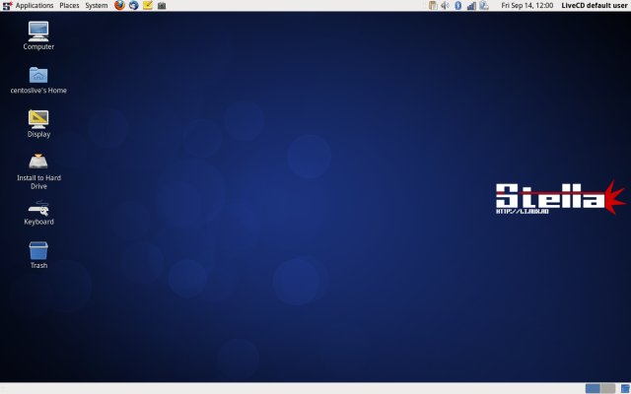Open the Bluetooth tray icon
The image size is (631, 394).
point(457,5)
